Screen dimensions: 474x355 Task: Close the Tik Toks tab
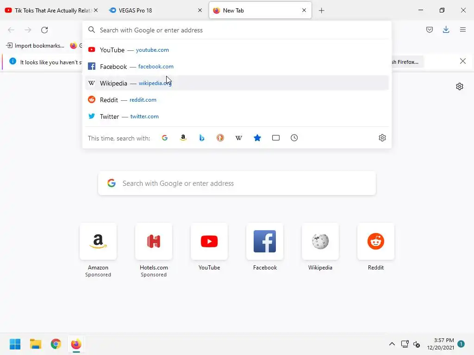tap(96, 10)
